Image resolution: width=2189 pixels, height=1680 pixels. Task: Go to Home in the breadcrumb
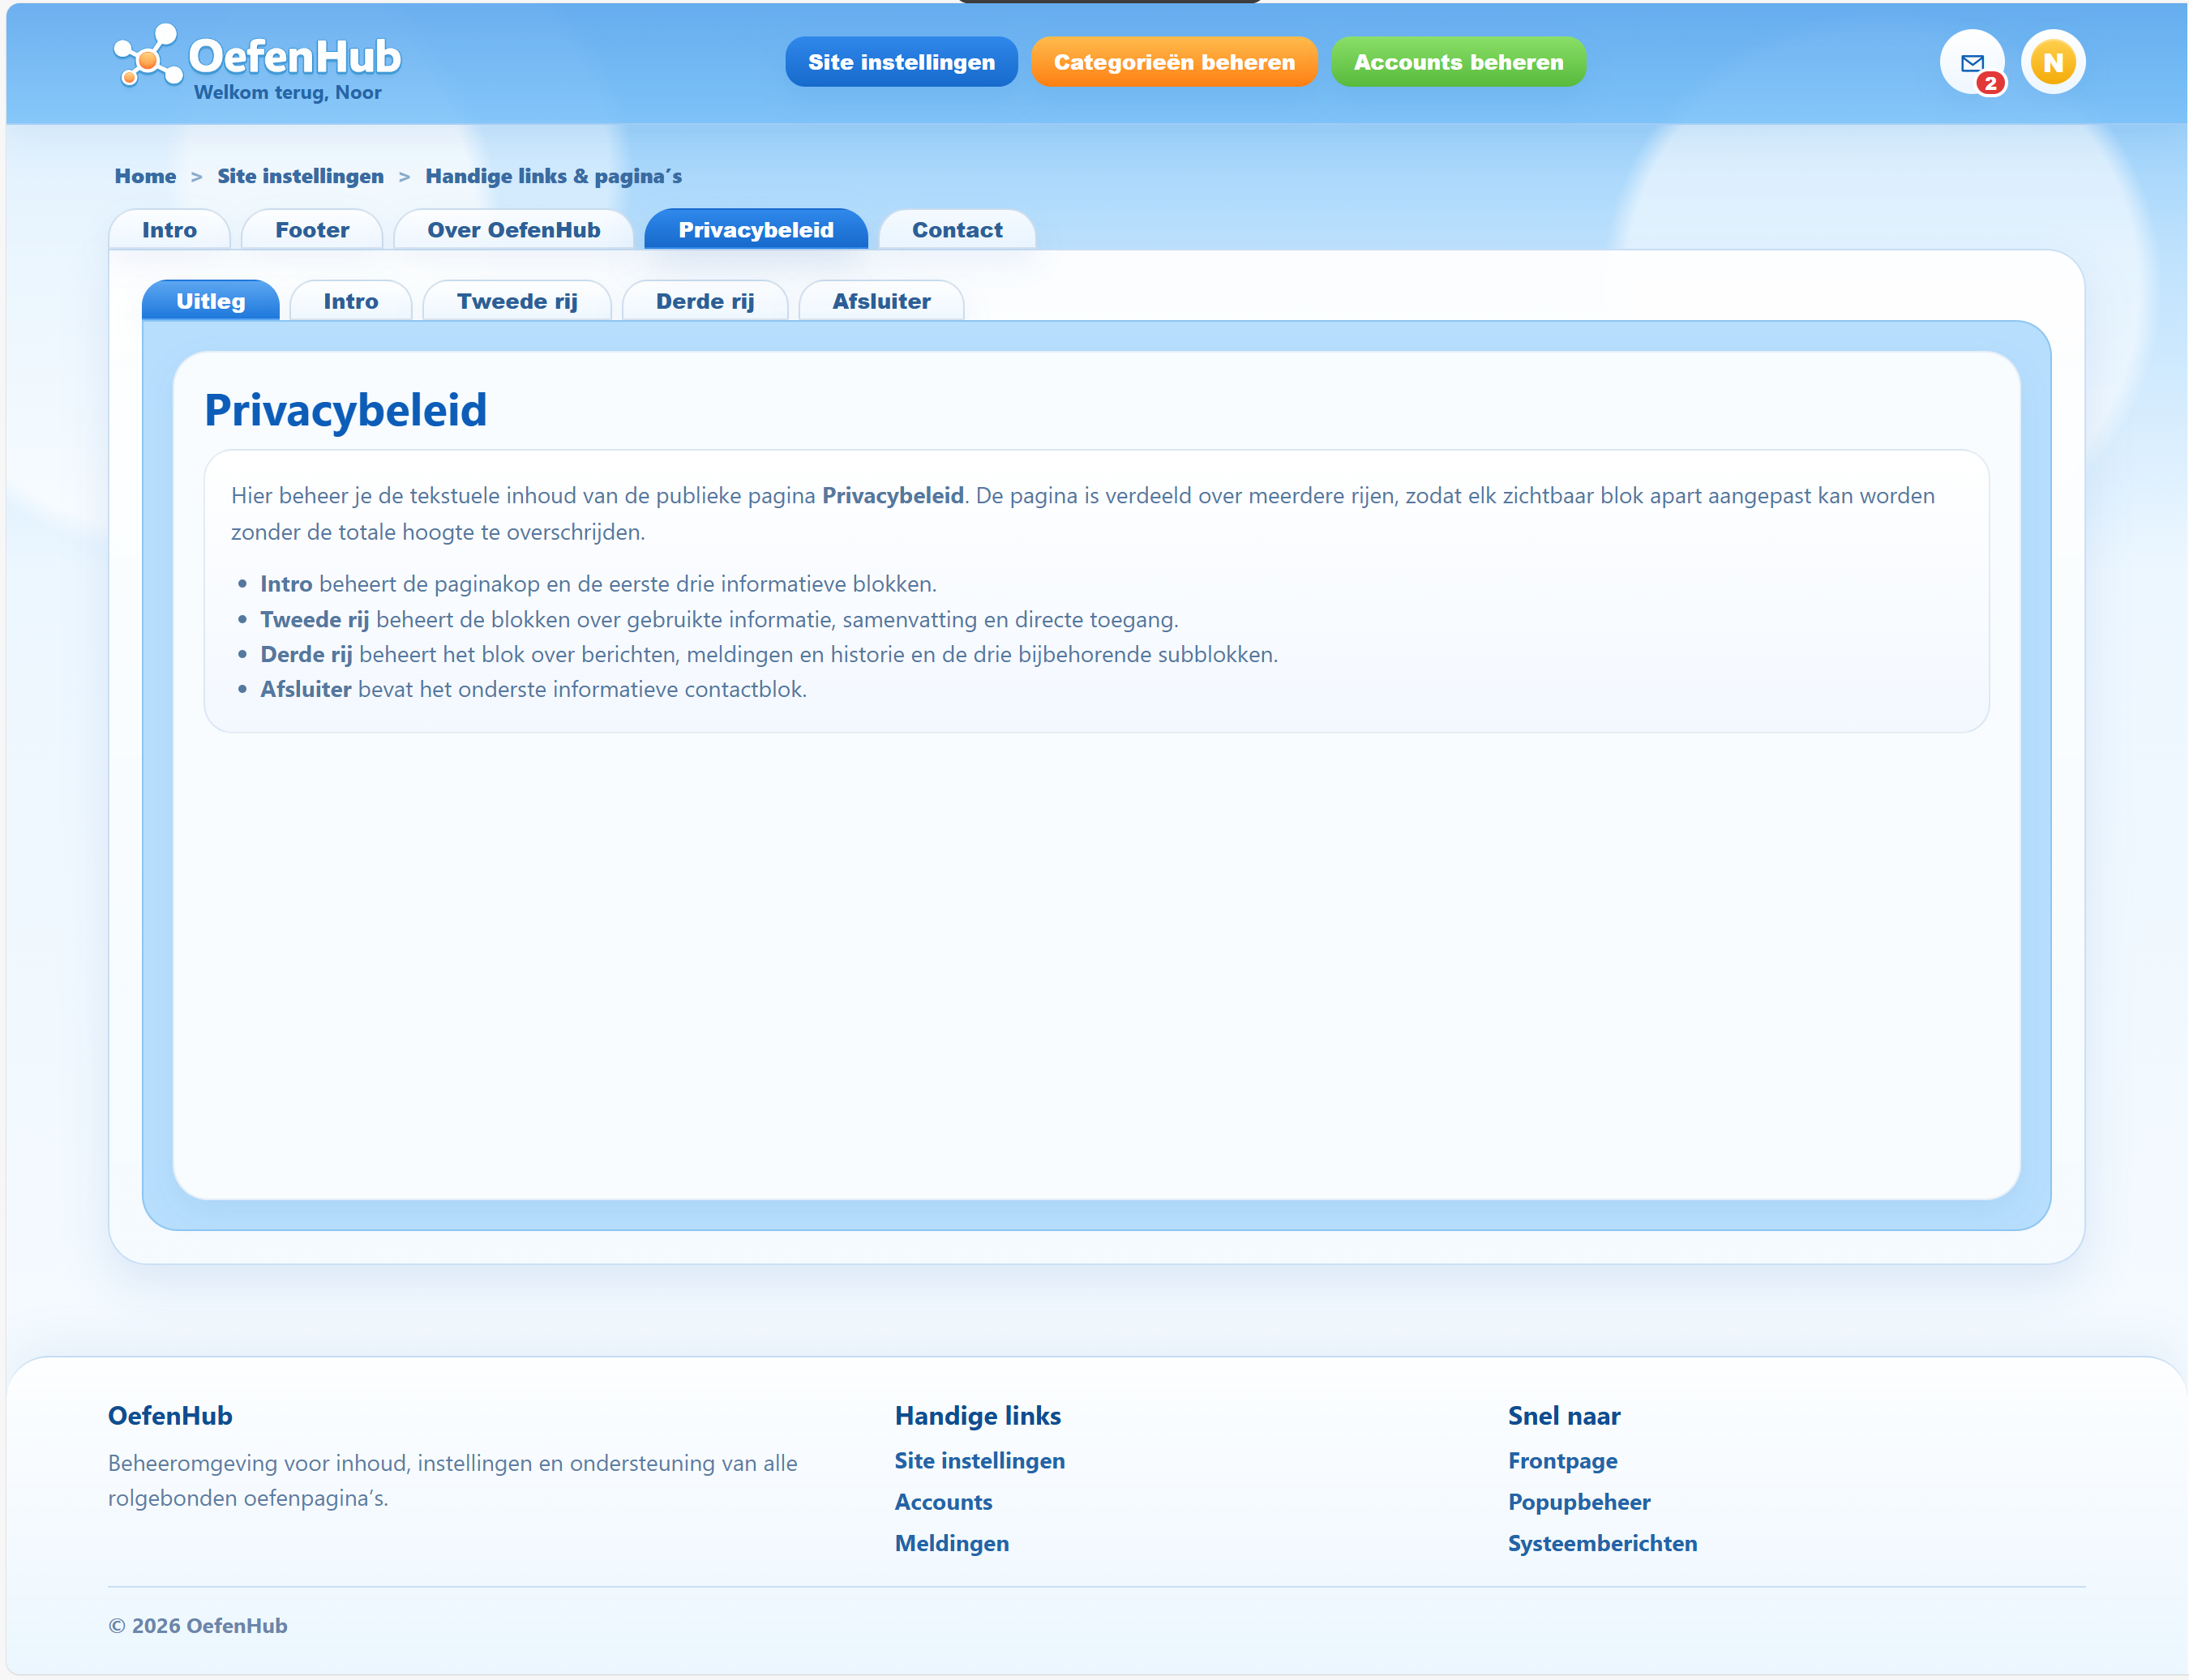click(145, 176)
